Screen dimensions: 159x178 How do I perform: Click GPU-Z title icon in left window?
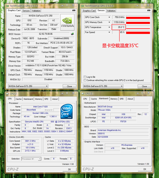[8, 6]
